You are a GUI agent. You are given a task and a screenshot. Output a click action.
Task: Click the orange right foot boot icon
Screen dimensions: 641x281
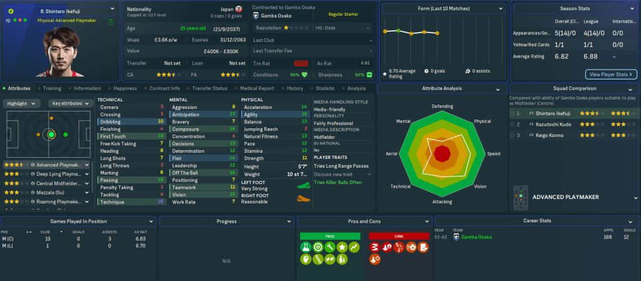(x=303, y=199)
